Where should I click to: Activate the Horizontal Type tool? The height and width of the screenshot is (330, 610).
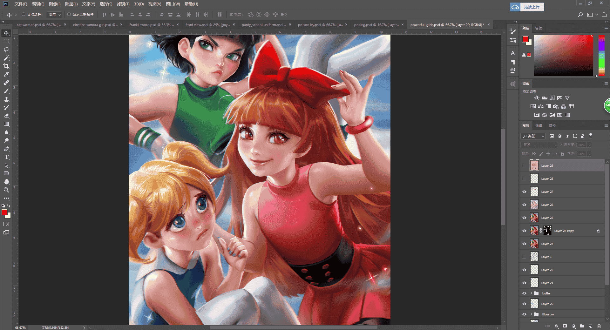pyautogui.click(x=6, y=157)
